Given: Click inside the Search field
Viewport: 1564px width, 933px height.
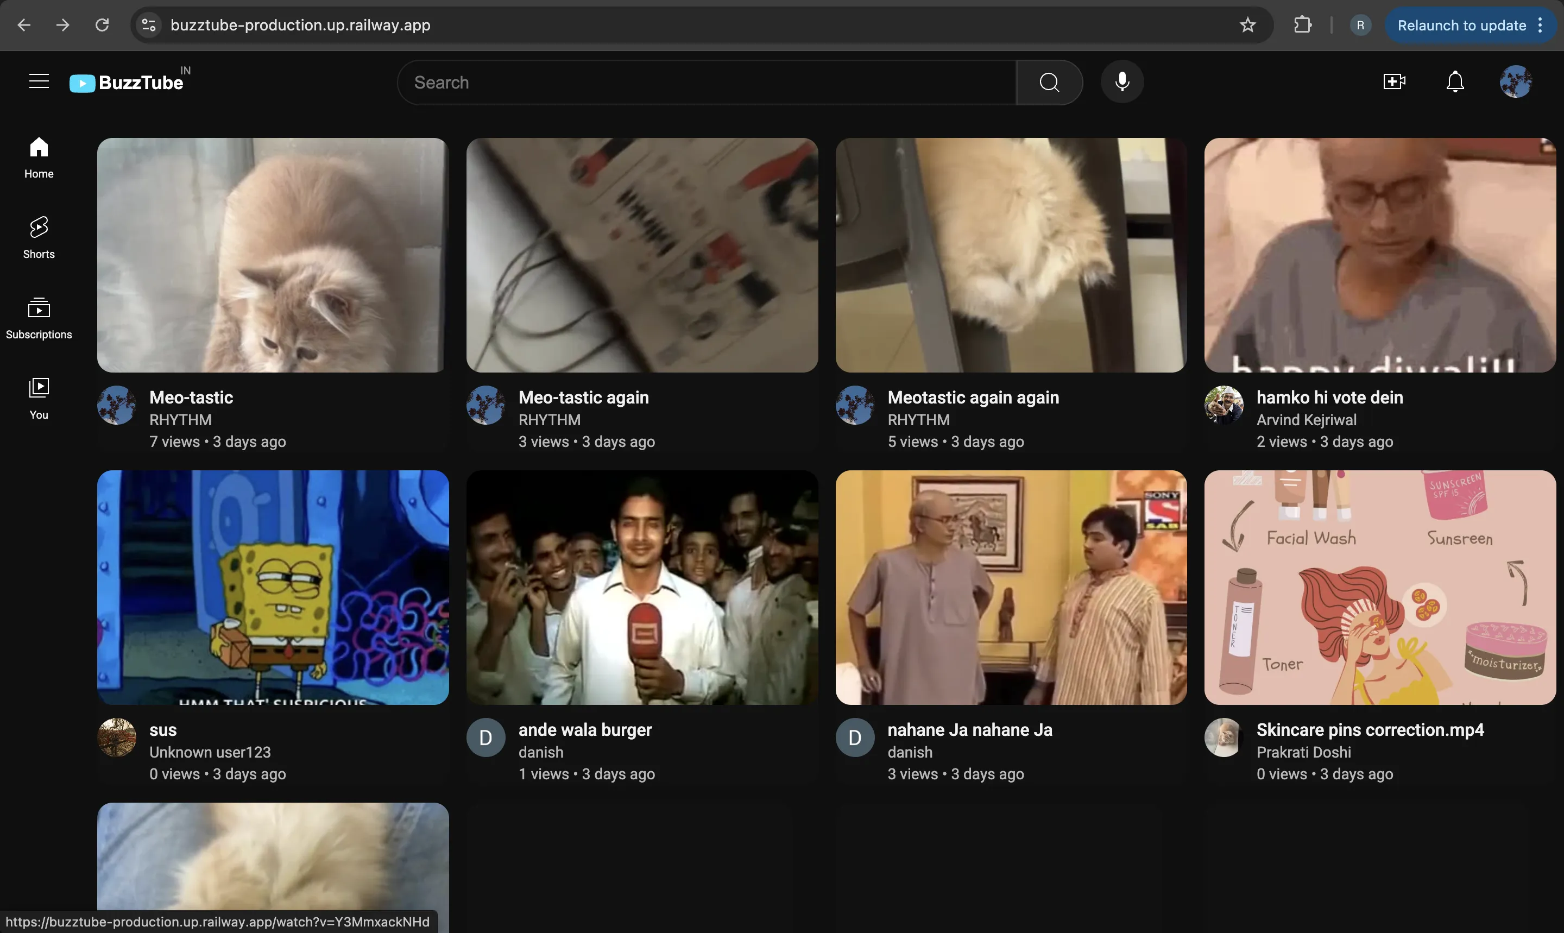Looking at the screenshot, I should pyautogui.click(x=707, y=83).
